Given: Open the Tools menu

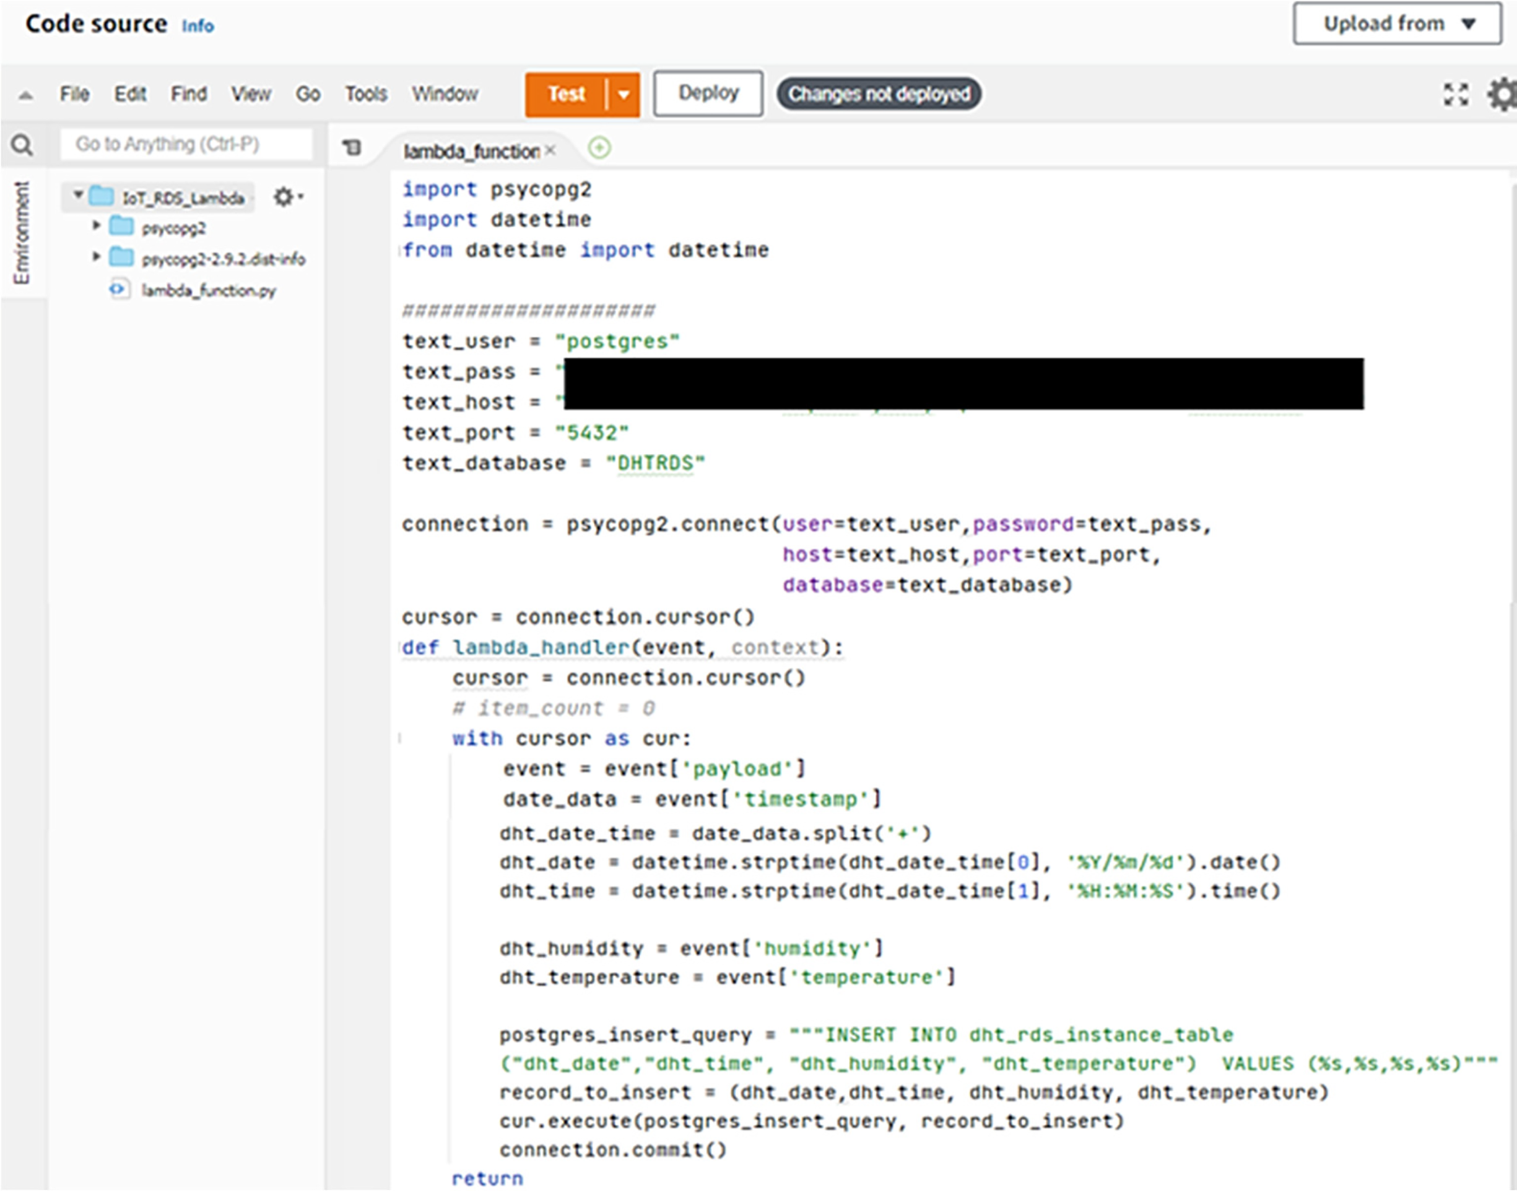Looking at the screenshot, I should click(365, 94).
